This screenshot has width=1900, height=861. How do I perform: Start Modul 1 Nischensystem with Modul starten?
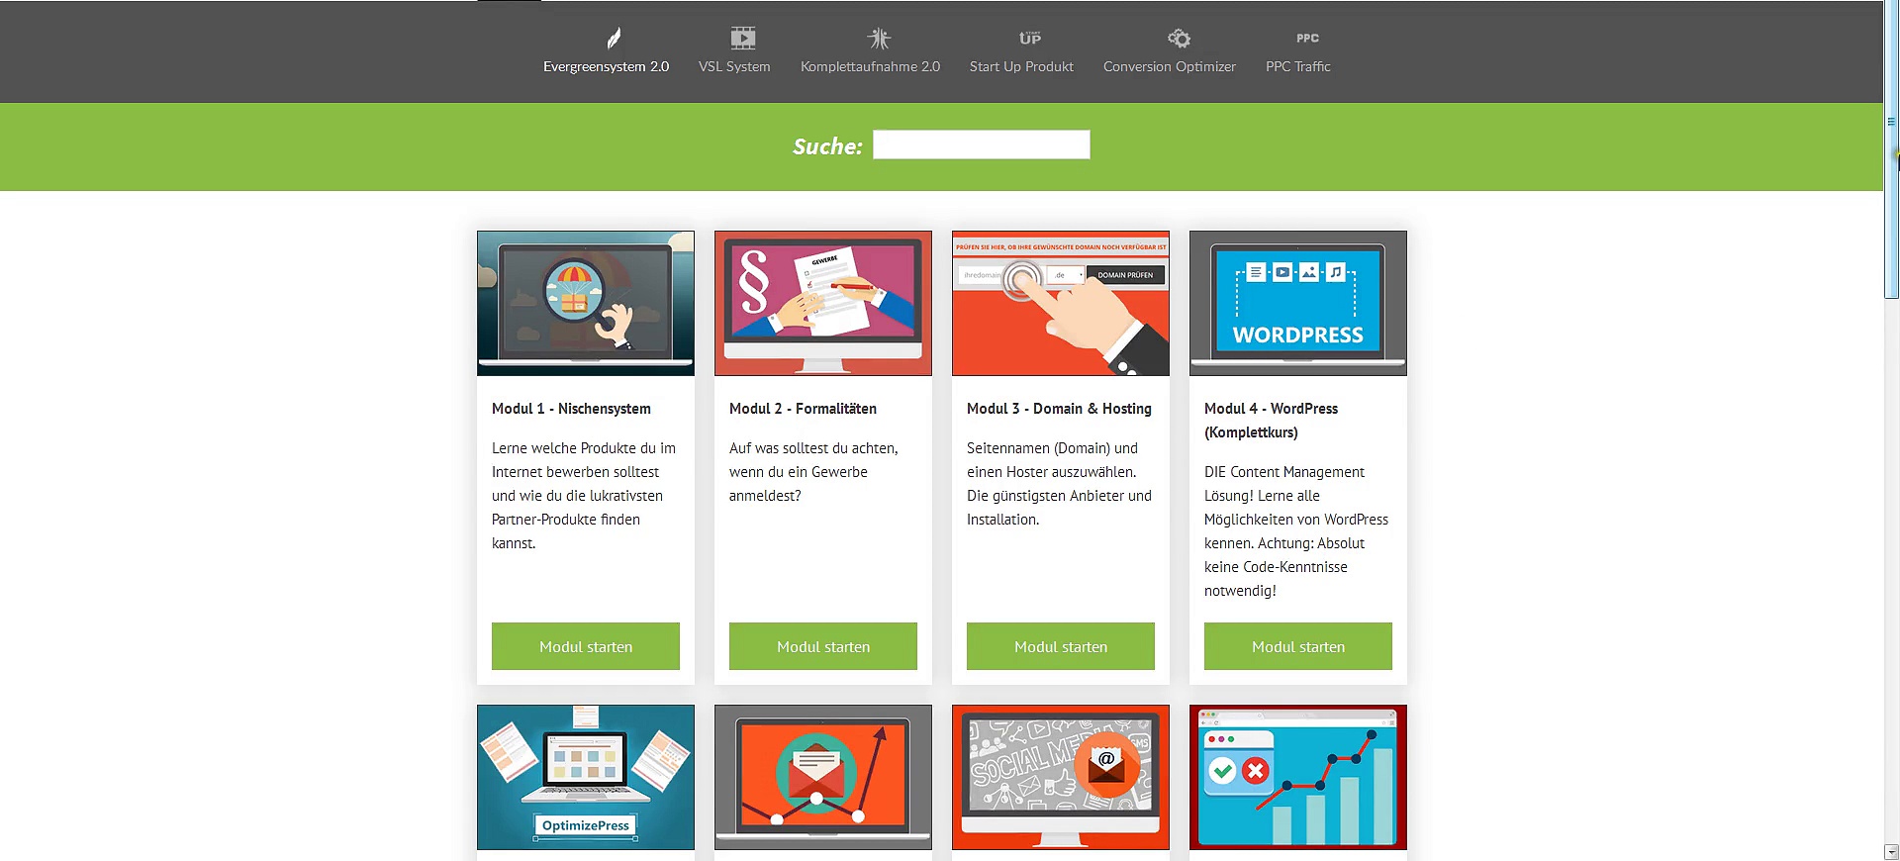(586, 646)
